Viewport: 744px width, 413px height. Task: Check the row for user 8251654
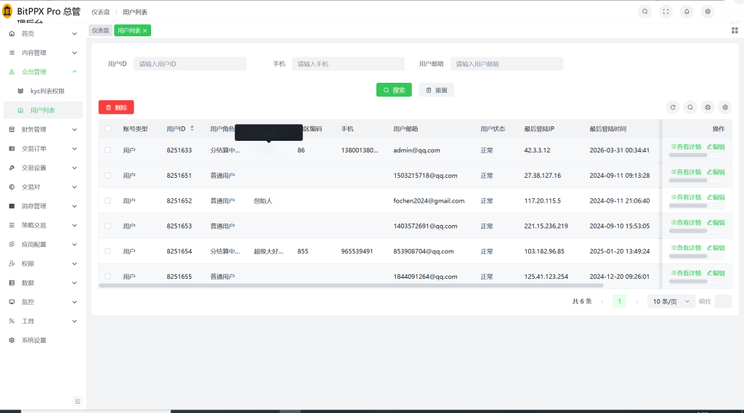(108, 251)
